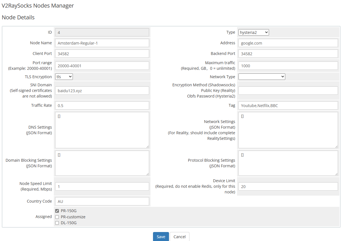Expand the TLS Encryption dropdown
Screen dimensions: 343x241
pyautogui.click(x=64, y=77)
